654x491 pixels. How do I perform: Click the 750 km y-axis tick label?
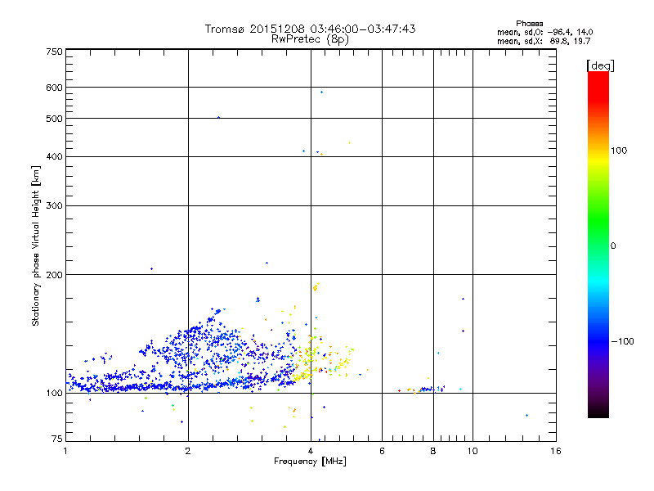coord(55,52)
